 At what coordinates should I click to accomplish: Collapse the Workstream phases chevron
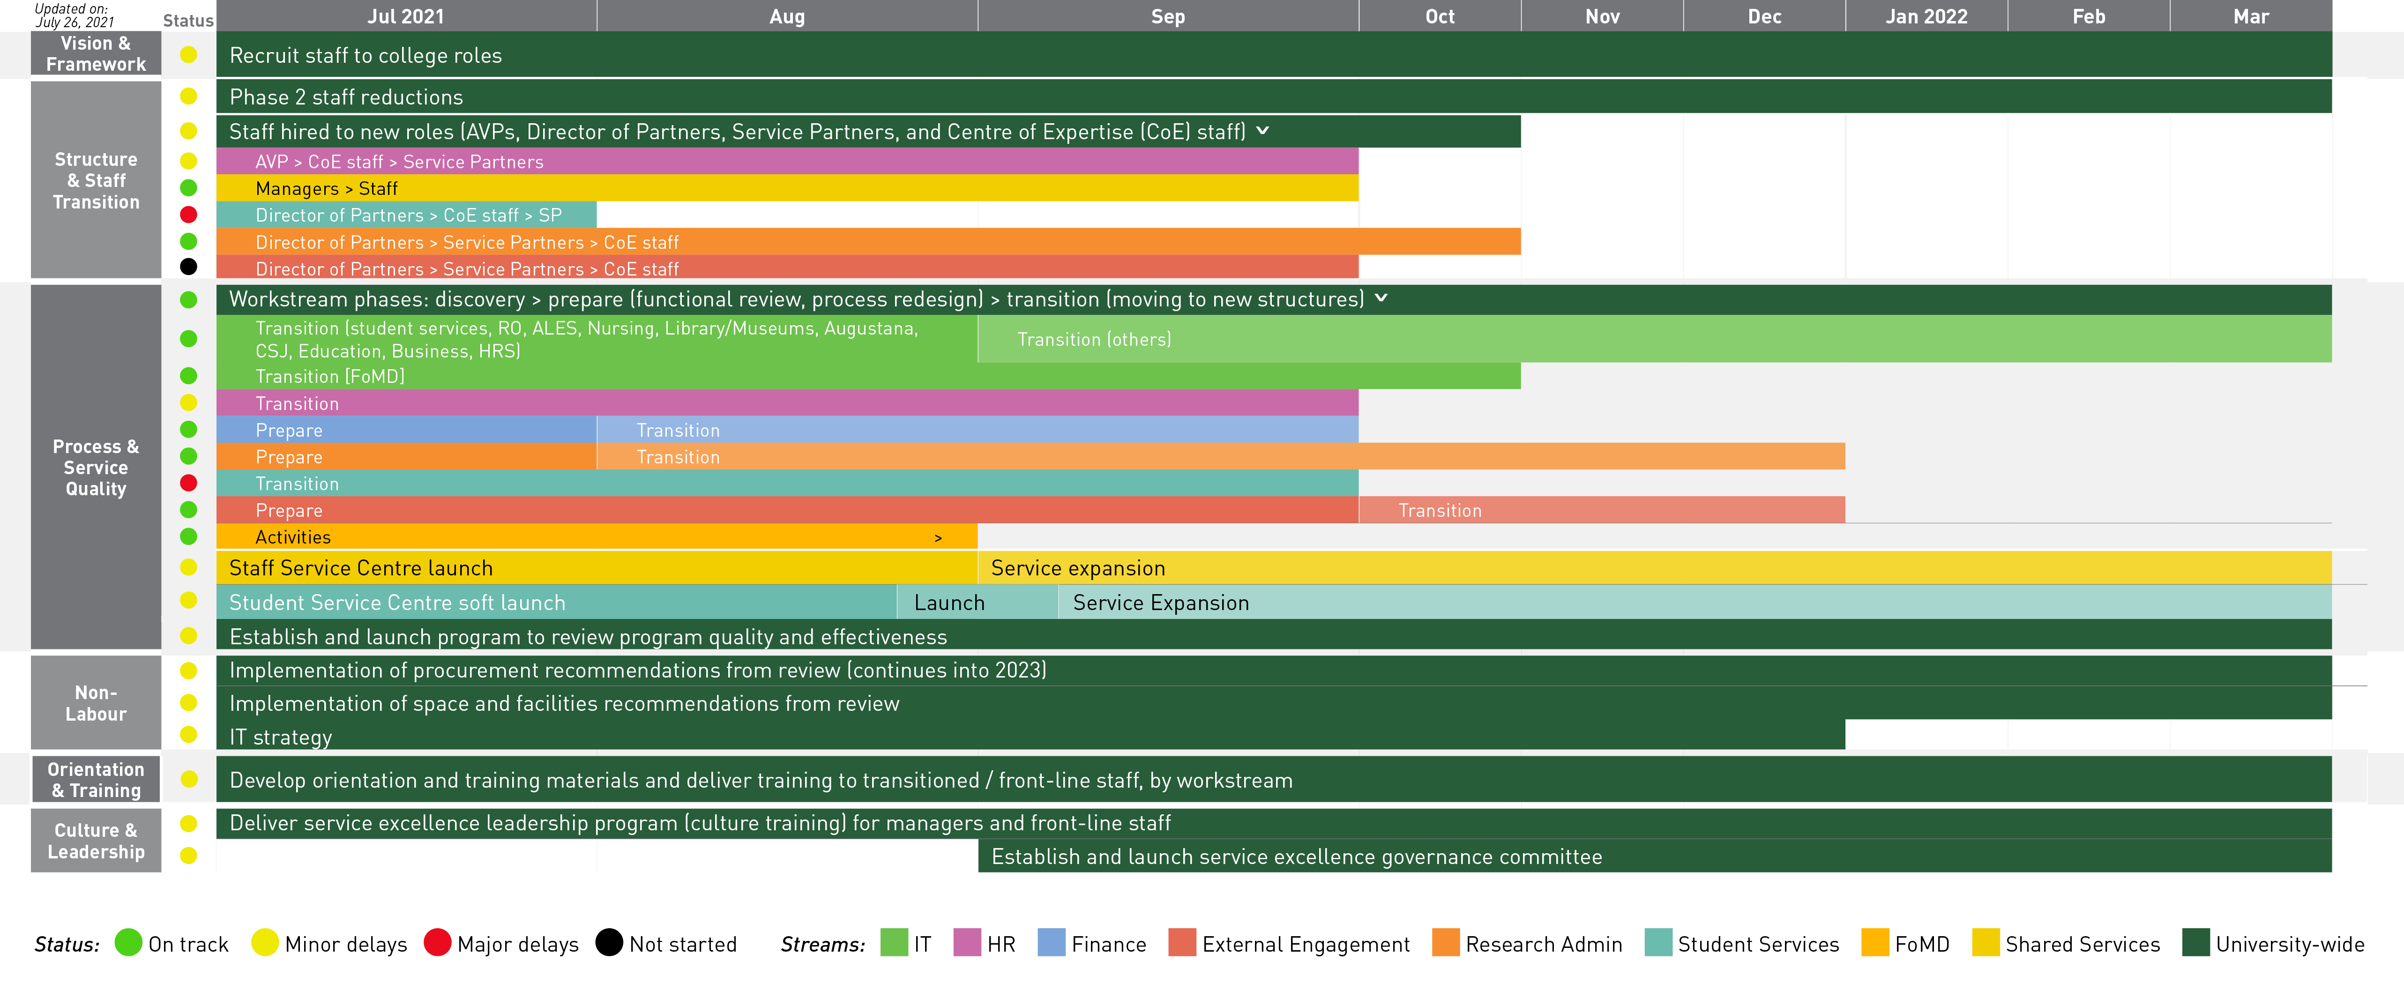1381,298
